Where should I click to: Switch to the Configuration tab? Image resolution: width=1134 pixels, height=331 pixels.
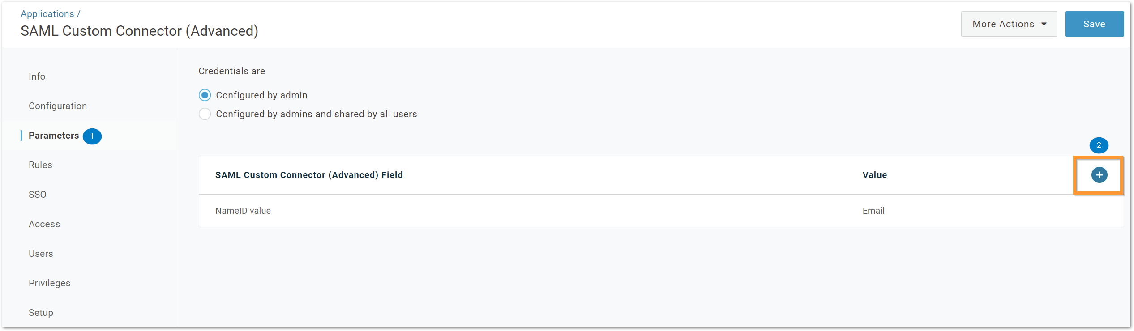(x=58, y=106)
